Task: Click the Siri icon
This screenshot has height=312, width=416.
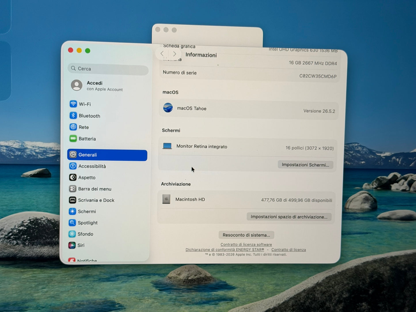Action: coord(72,245)
